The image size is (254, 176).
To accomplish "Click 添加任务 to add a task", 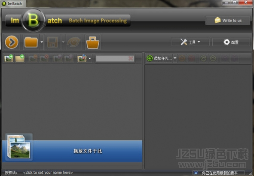I will click(x=159, y=58).
